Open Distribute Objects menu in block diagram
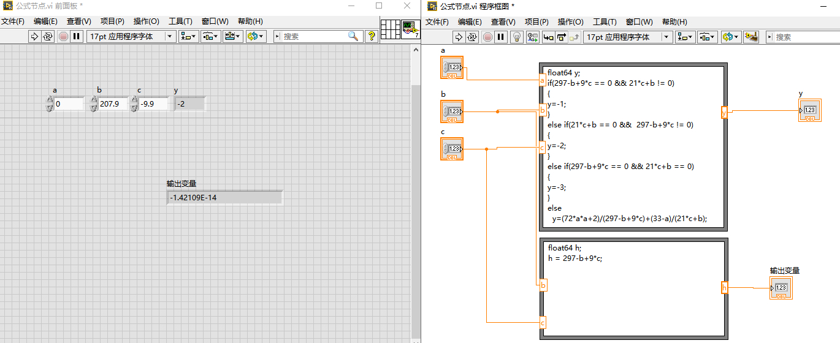 pyautogui.click(x=708, y=37)
